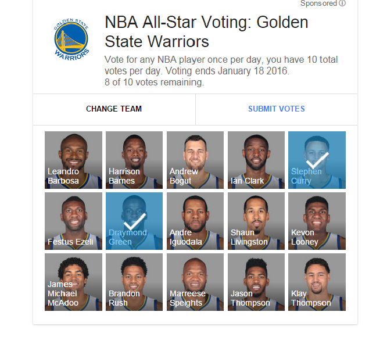Select Harrison Barnes player photo
Screen dimensions: 387x337
pyautogui.click(x=134, y=160)
